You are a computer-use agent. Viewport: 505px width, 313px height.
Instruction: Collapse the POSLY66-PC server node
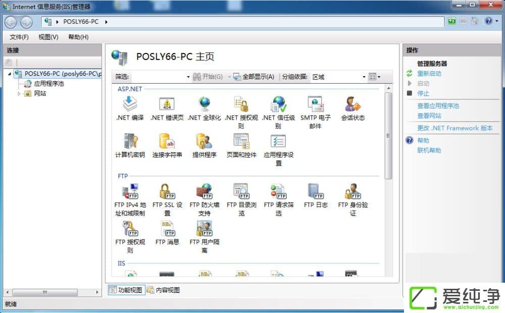click(x=9, y=74)
